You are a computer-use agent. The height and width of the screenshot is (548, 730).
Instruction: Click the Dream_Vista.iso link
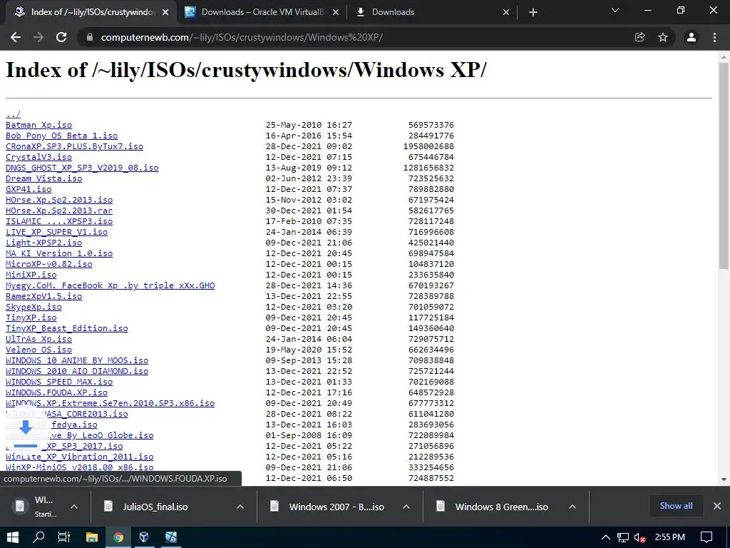(x=43, y=178)
